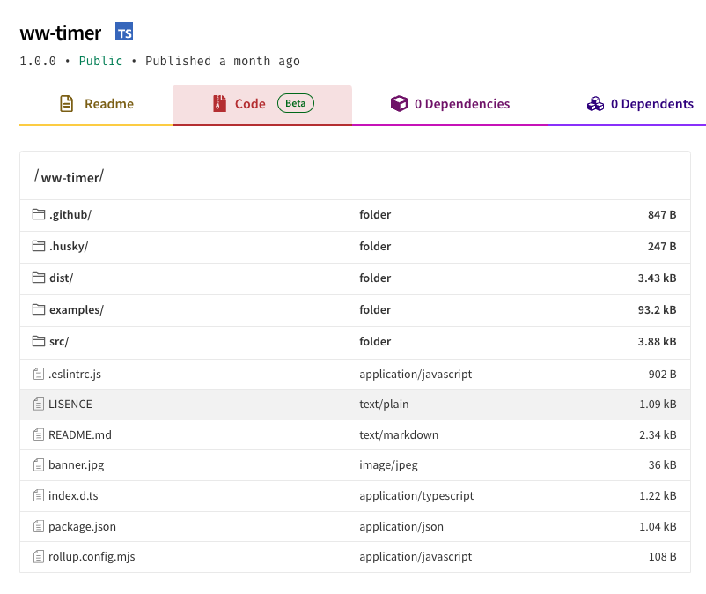The width and height of the screenshot is (706, 594).
Task: Expand the .husky/ folder
Action: (69, 247)
